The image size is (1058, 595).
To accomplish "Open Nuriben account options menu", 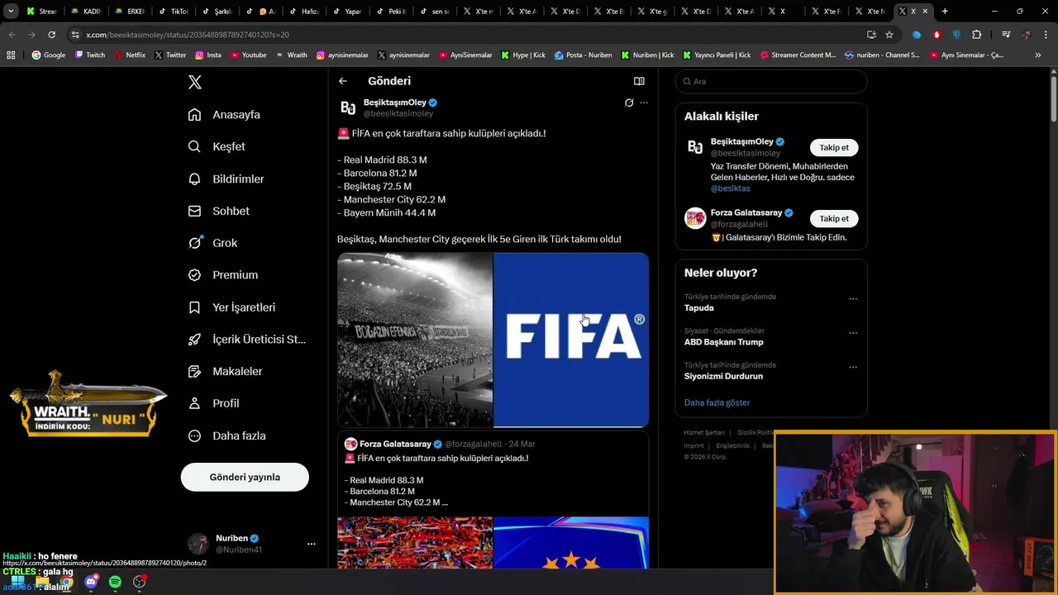I will click(312, 544).
